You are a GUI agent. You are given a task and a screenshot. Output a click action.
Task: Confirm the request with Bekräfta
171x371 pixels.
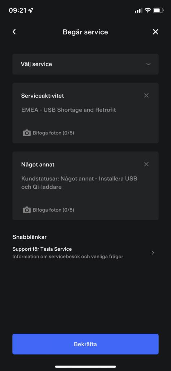[x=85, y=344]
